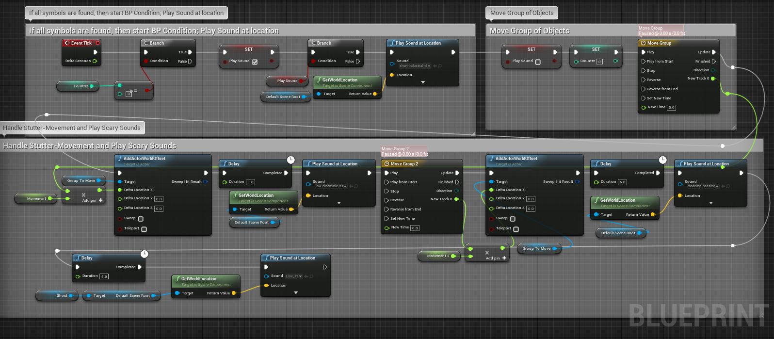Toggle Sweep checkbox on the AddActorWorldOffset node fed by Movement 2
The width and height of the screenshot is (774, 339).
point(513,219)
